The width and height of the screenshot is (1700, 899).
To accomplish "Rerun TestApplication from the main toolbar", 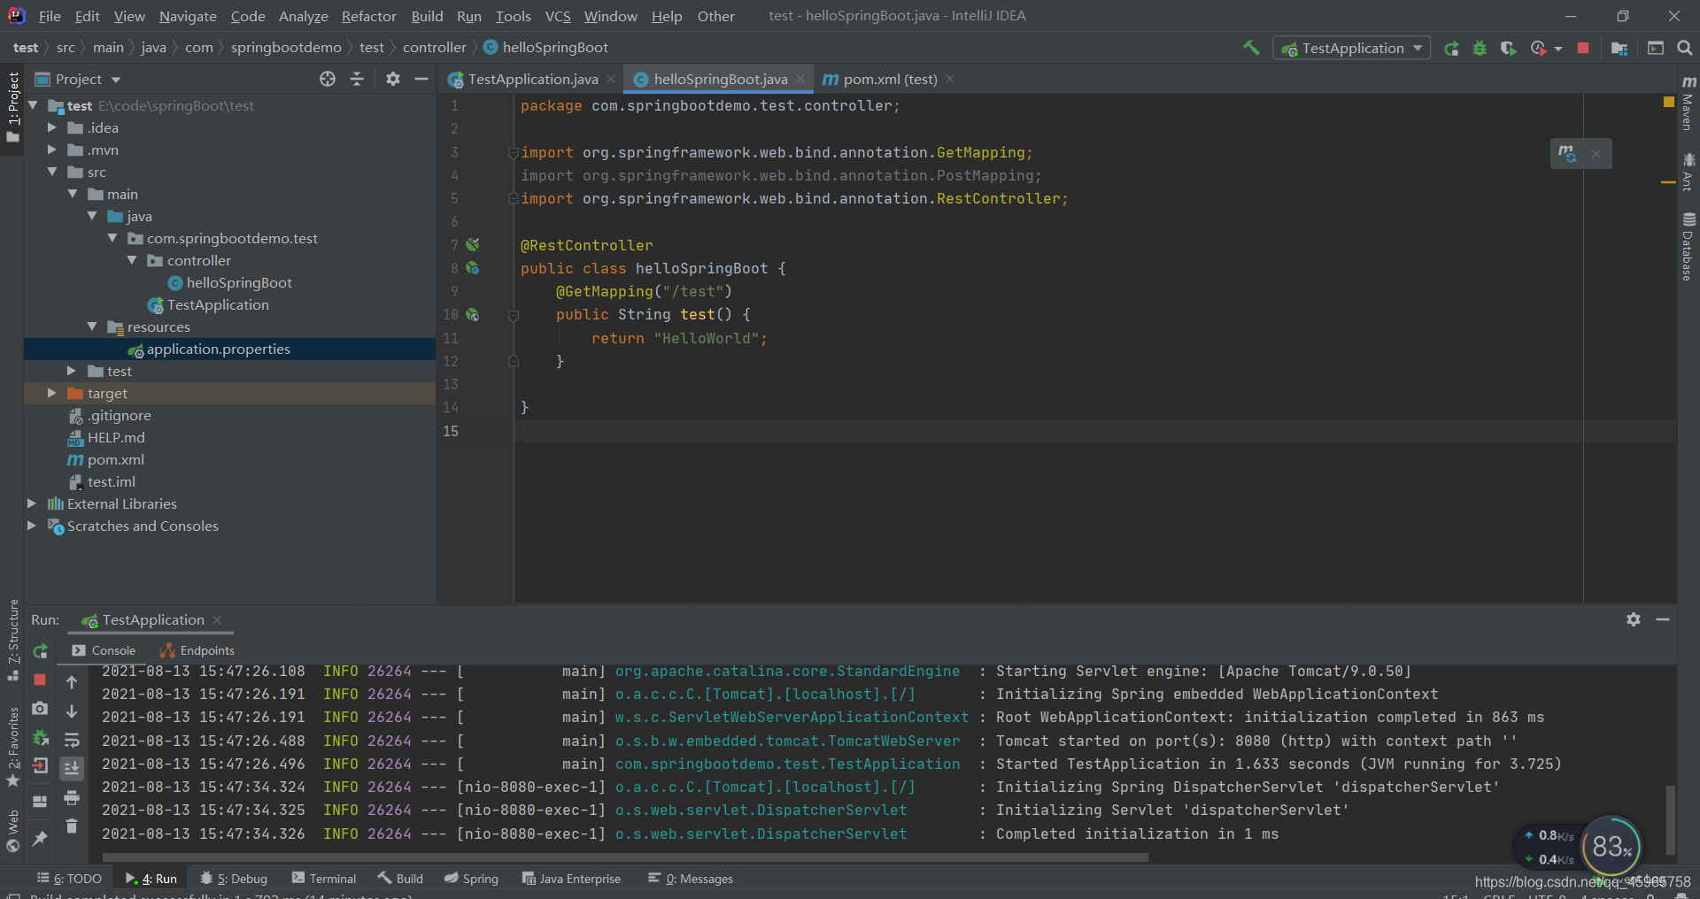I will pyautogui.click(x=1451, y=49).
